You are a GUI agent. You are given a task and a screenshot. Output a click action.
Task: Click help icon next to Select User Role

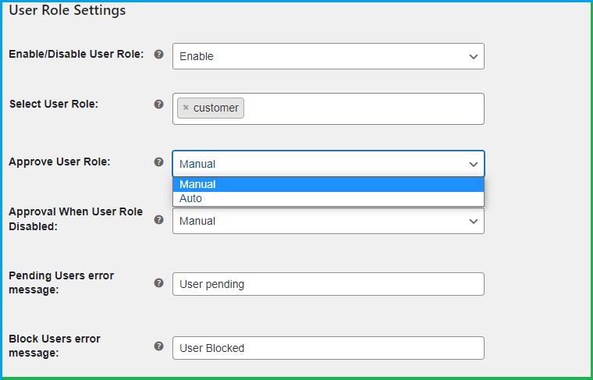(159, 104)
